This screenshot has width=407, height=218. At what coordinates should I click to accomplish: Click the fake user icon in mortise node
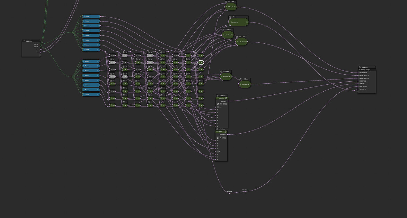pyautogui.click(x=226, y=104)
